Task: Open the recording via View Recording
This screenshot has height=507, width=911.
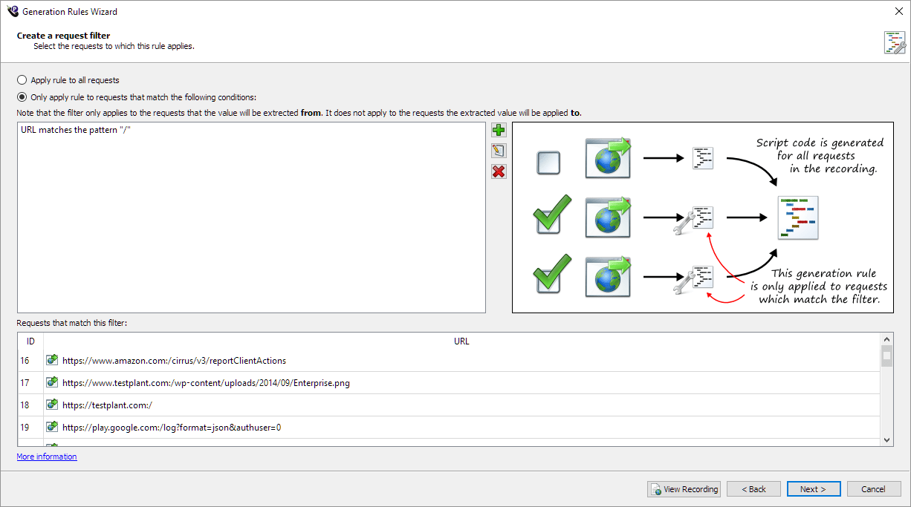Action: [x=684, y=488]
